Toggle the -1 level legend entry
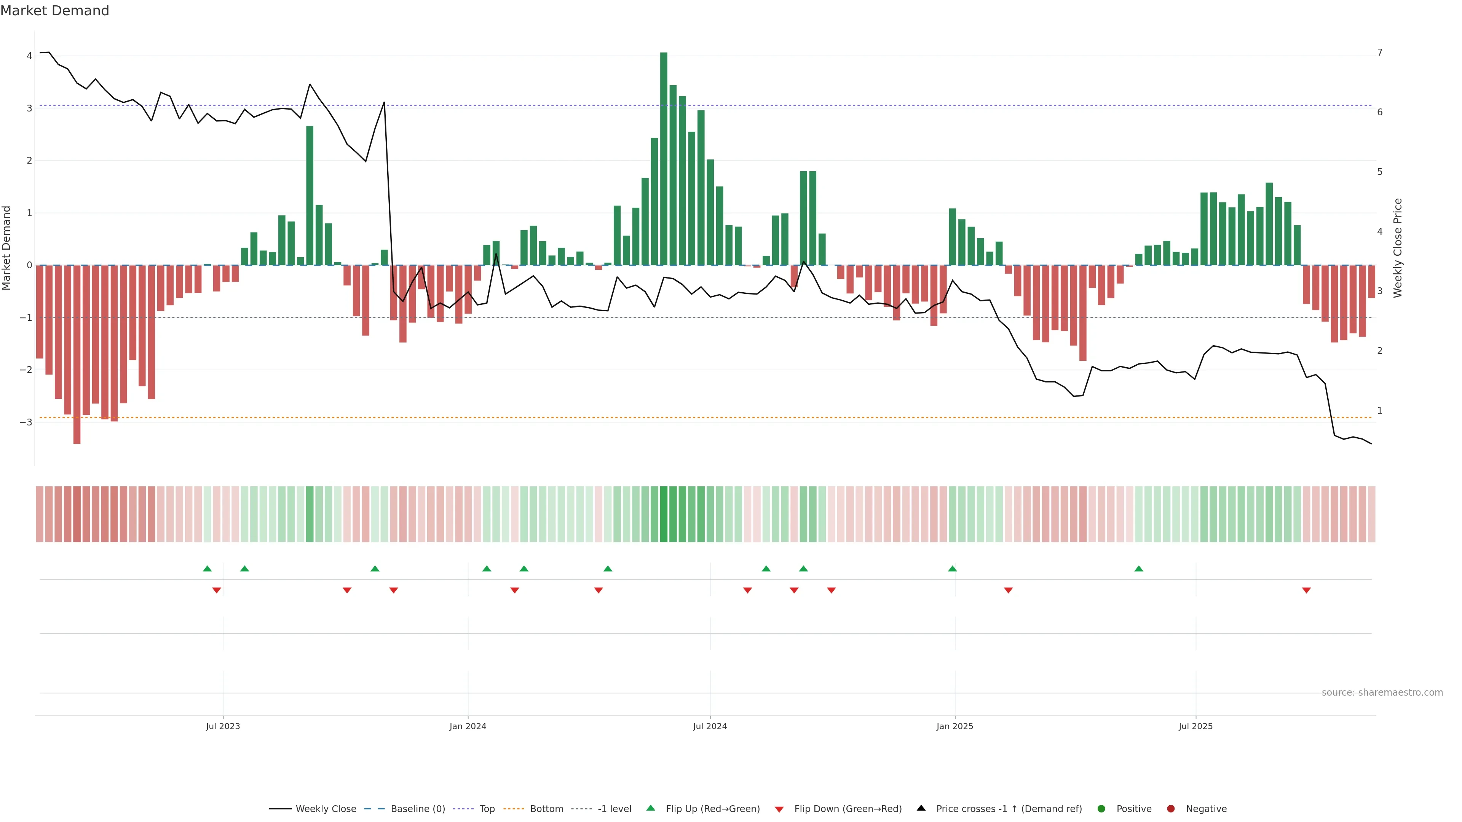 (614, 808)
